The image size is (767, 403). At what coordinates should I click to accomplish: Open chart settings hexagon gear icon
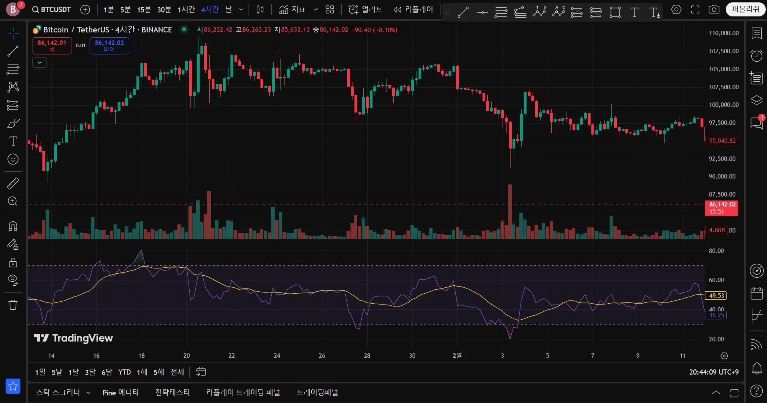coord(676,10)
